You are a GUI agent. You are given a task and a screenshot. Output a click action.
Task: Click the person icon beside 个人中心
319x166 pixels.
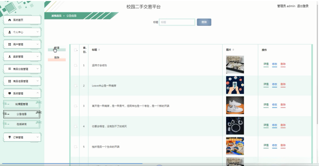[10, 32]
